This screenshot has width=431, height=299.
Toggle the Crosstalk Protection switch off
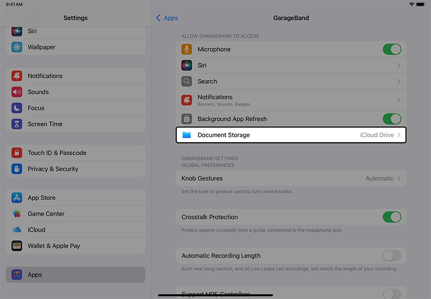tap(392, 217)
